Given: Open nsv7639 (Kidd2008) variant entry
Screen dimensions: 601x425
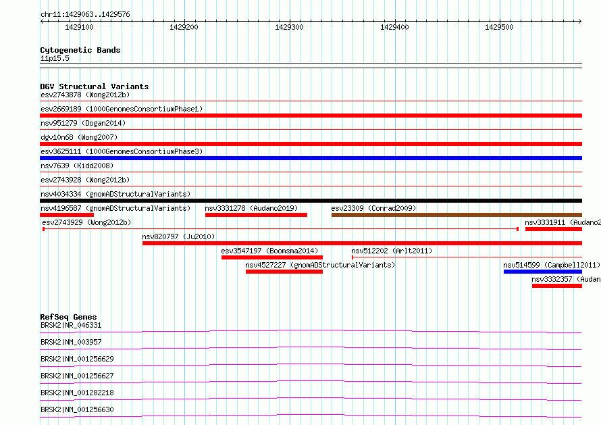Looking at the screenshot, I should coord(77,166).
